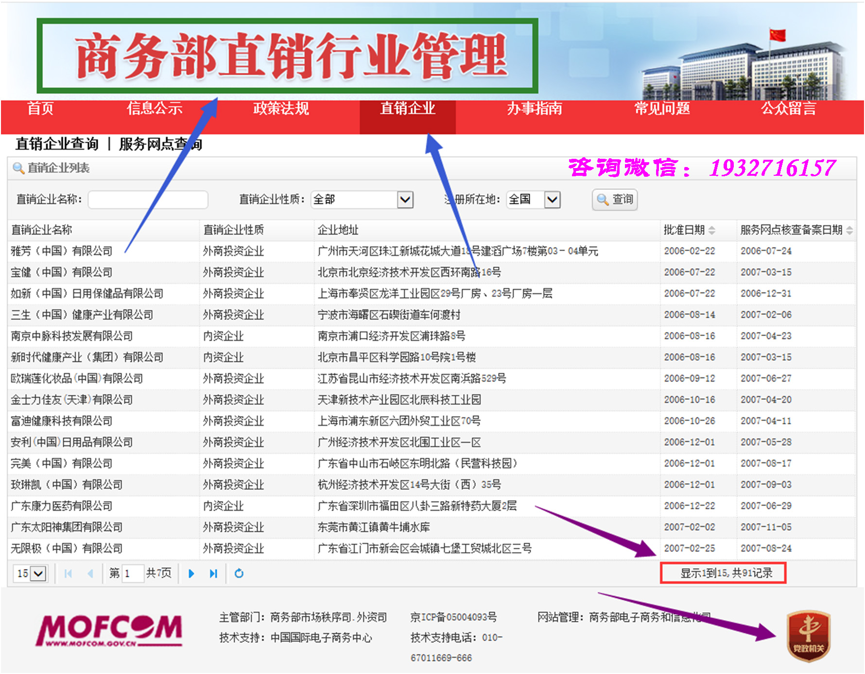This screenshot has height=674, width=865.
Task: Click 京ICP备05004093号 footer text
Action: [453, 617]
